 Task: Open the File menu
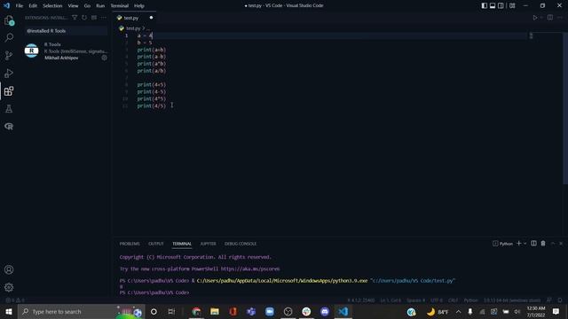click(20, 5)
